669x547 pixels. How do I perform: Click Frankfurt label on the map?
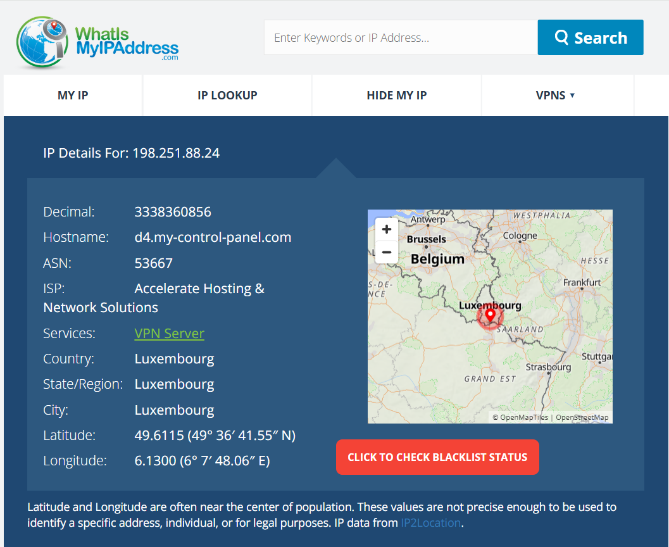pyautogui.click(x=582, y=282)
